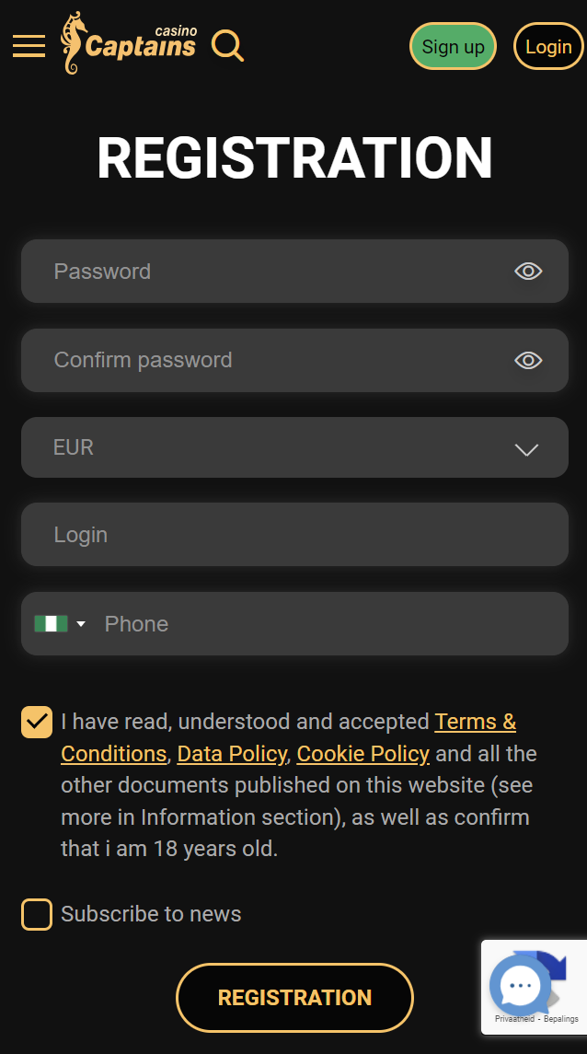Expand the EUR currency dropdown
Image resolution: width=587 pixels, height=1054 pixels.
525,450
